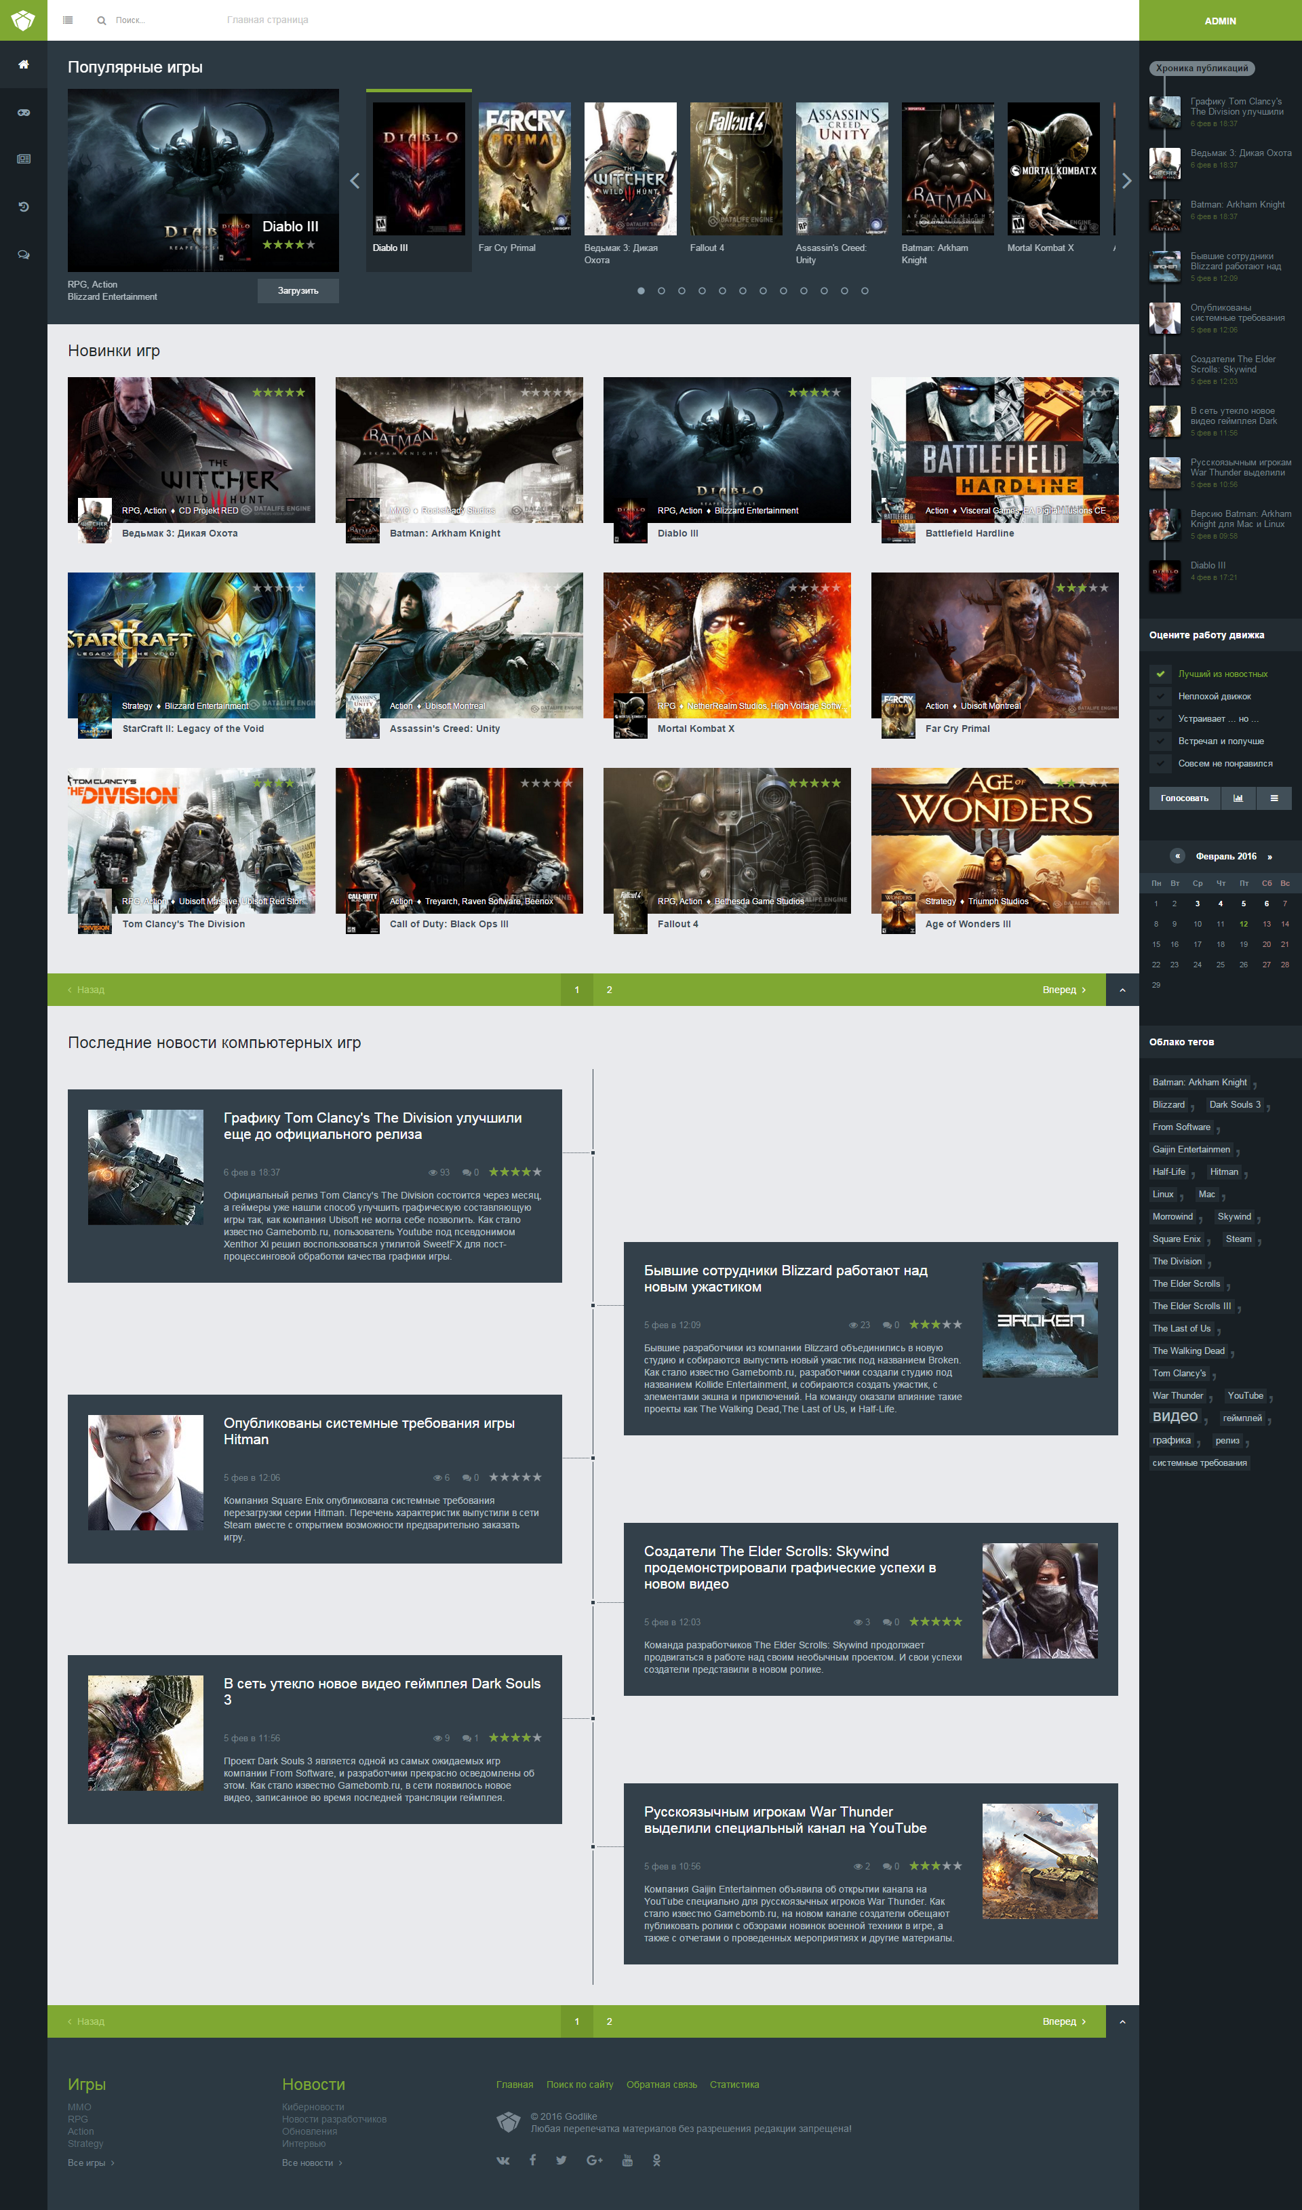
Task: Show poll results chart icon
Action: [x=1238, y=798]
